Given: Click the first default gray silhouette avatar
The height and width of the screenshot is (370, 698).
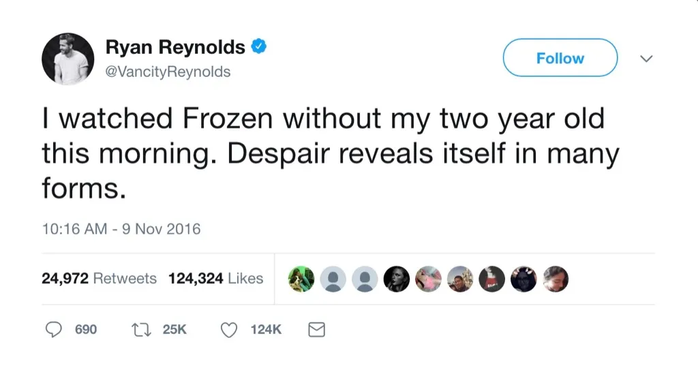Looking at the screenshot, I should pos(333,279).
